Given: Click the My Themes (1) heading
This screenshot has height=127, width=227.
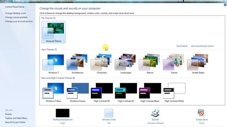Looking at the screenshot, I should pos(48,18).
